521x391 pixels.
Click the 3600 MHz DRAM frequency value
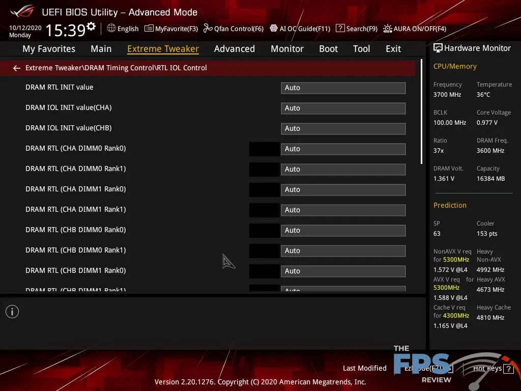tap(490, 151)
